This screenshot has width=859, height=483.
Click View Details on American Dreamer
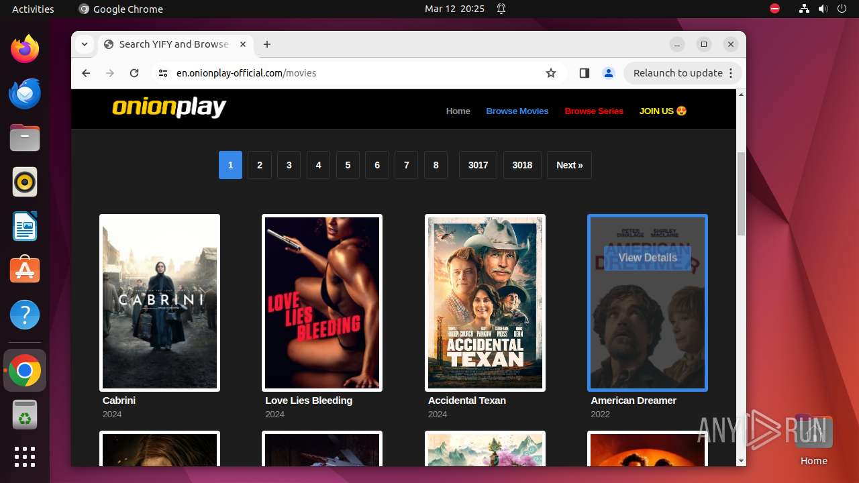tap(648, 258)
